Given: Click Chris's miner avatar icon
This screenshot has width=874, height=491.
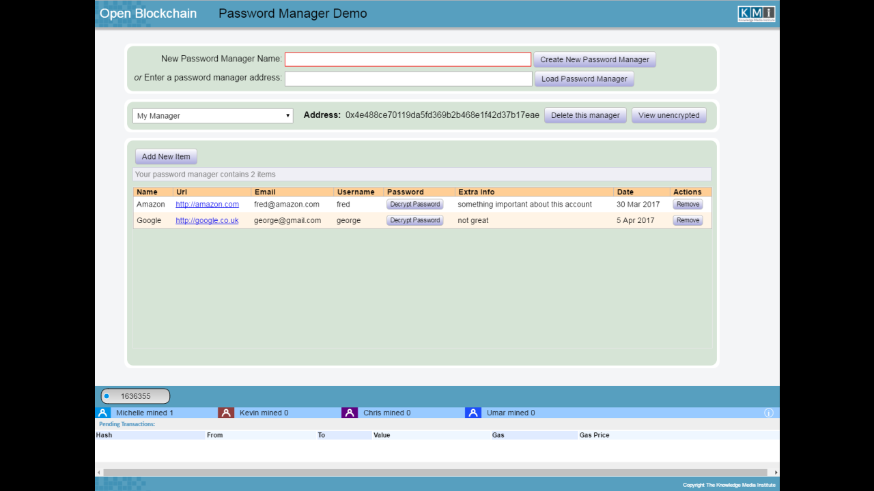Looking at the screenshot, I should 350,413.
